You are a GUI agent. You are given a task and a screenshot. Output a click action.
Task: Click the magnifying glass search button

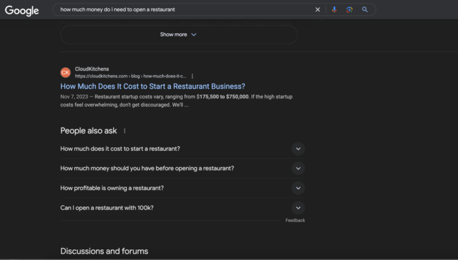365,10
